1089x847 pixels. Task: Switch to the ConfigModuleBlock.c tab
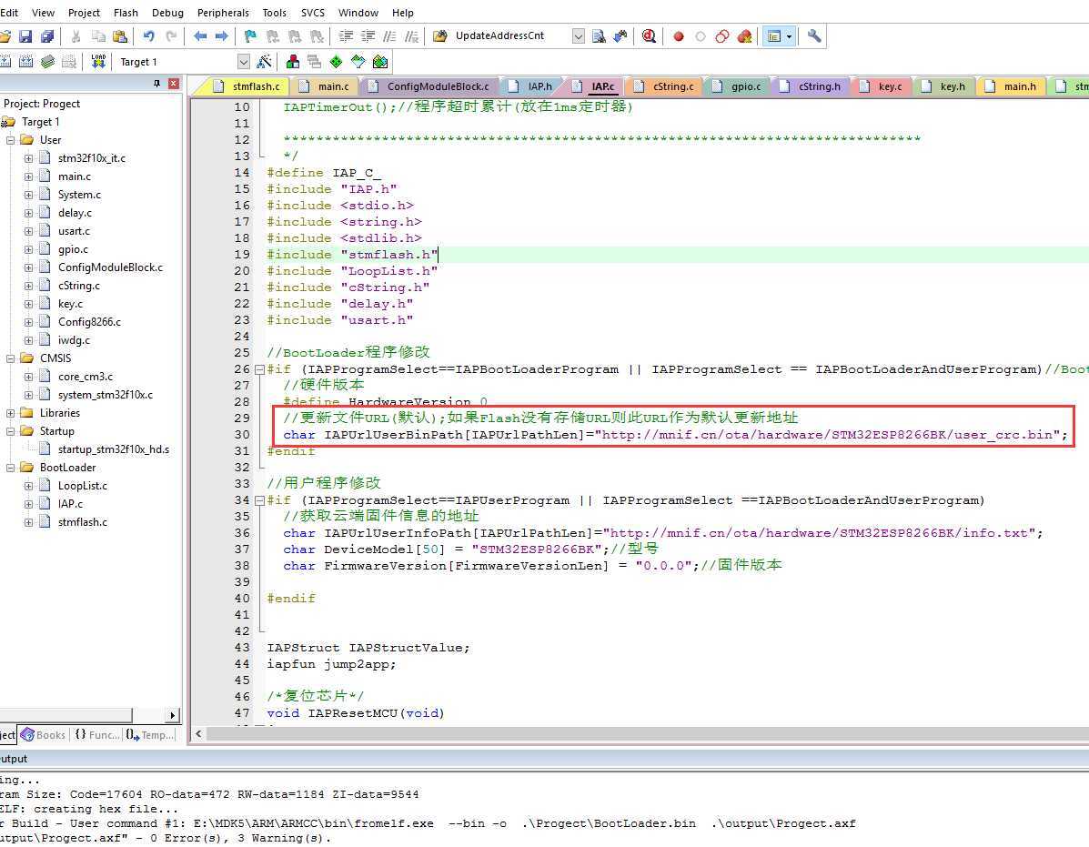tap(429, 86)
